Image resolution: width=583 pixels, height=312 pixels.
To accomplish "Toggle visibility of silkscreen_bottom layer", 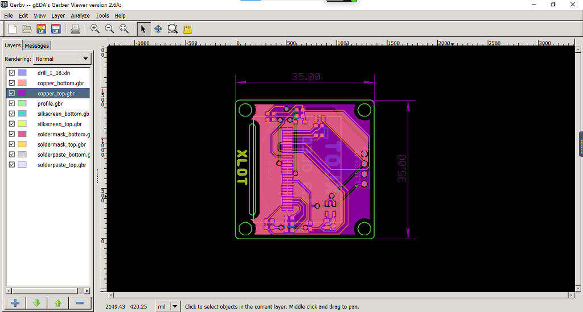I will (x=12, y=114).
